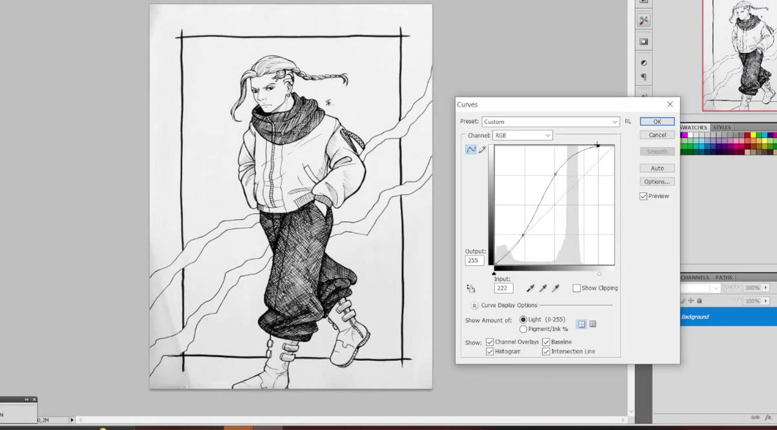Select the pencil tool in the Curves dialog

point(482,149)
